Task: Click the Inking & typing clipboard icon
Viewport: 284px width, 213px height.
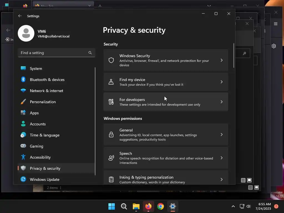Action: [111, 179]
